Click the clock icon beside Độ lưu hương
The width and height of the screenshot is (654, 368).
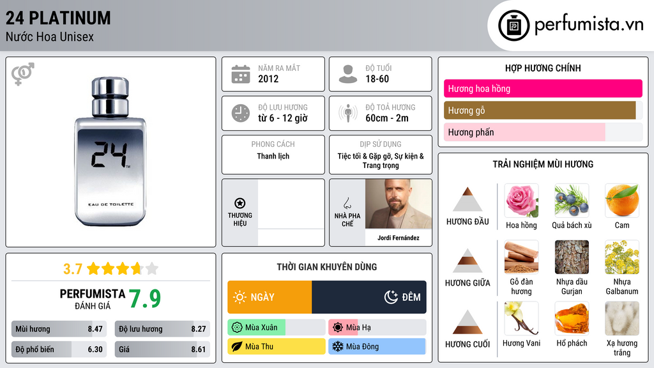tap(241, 113)
